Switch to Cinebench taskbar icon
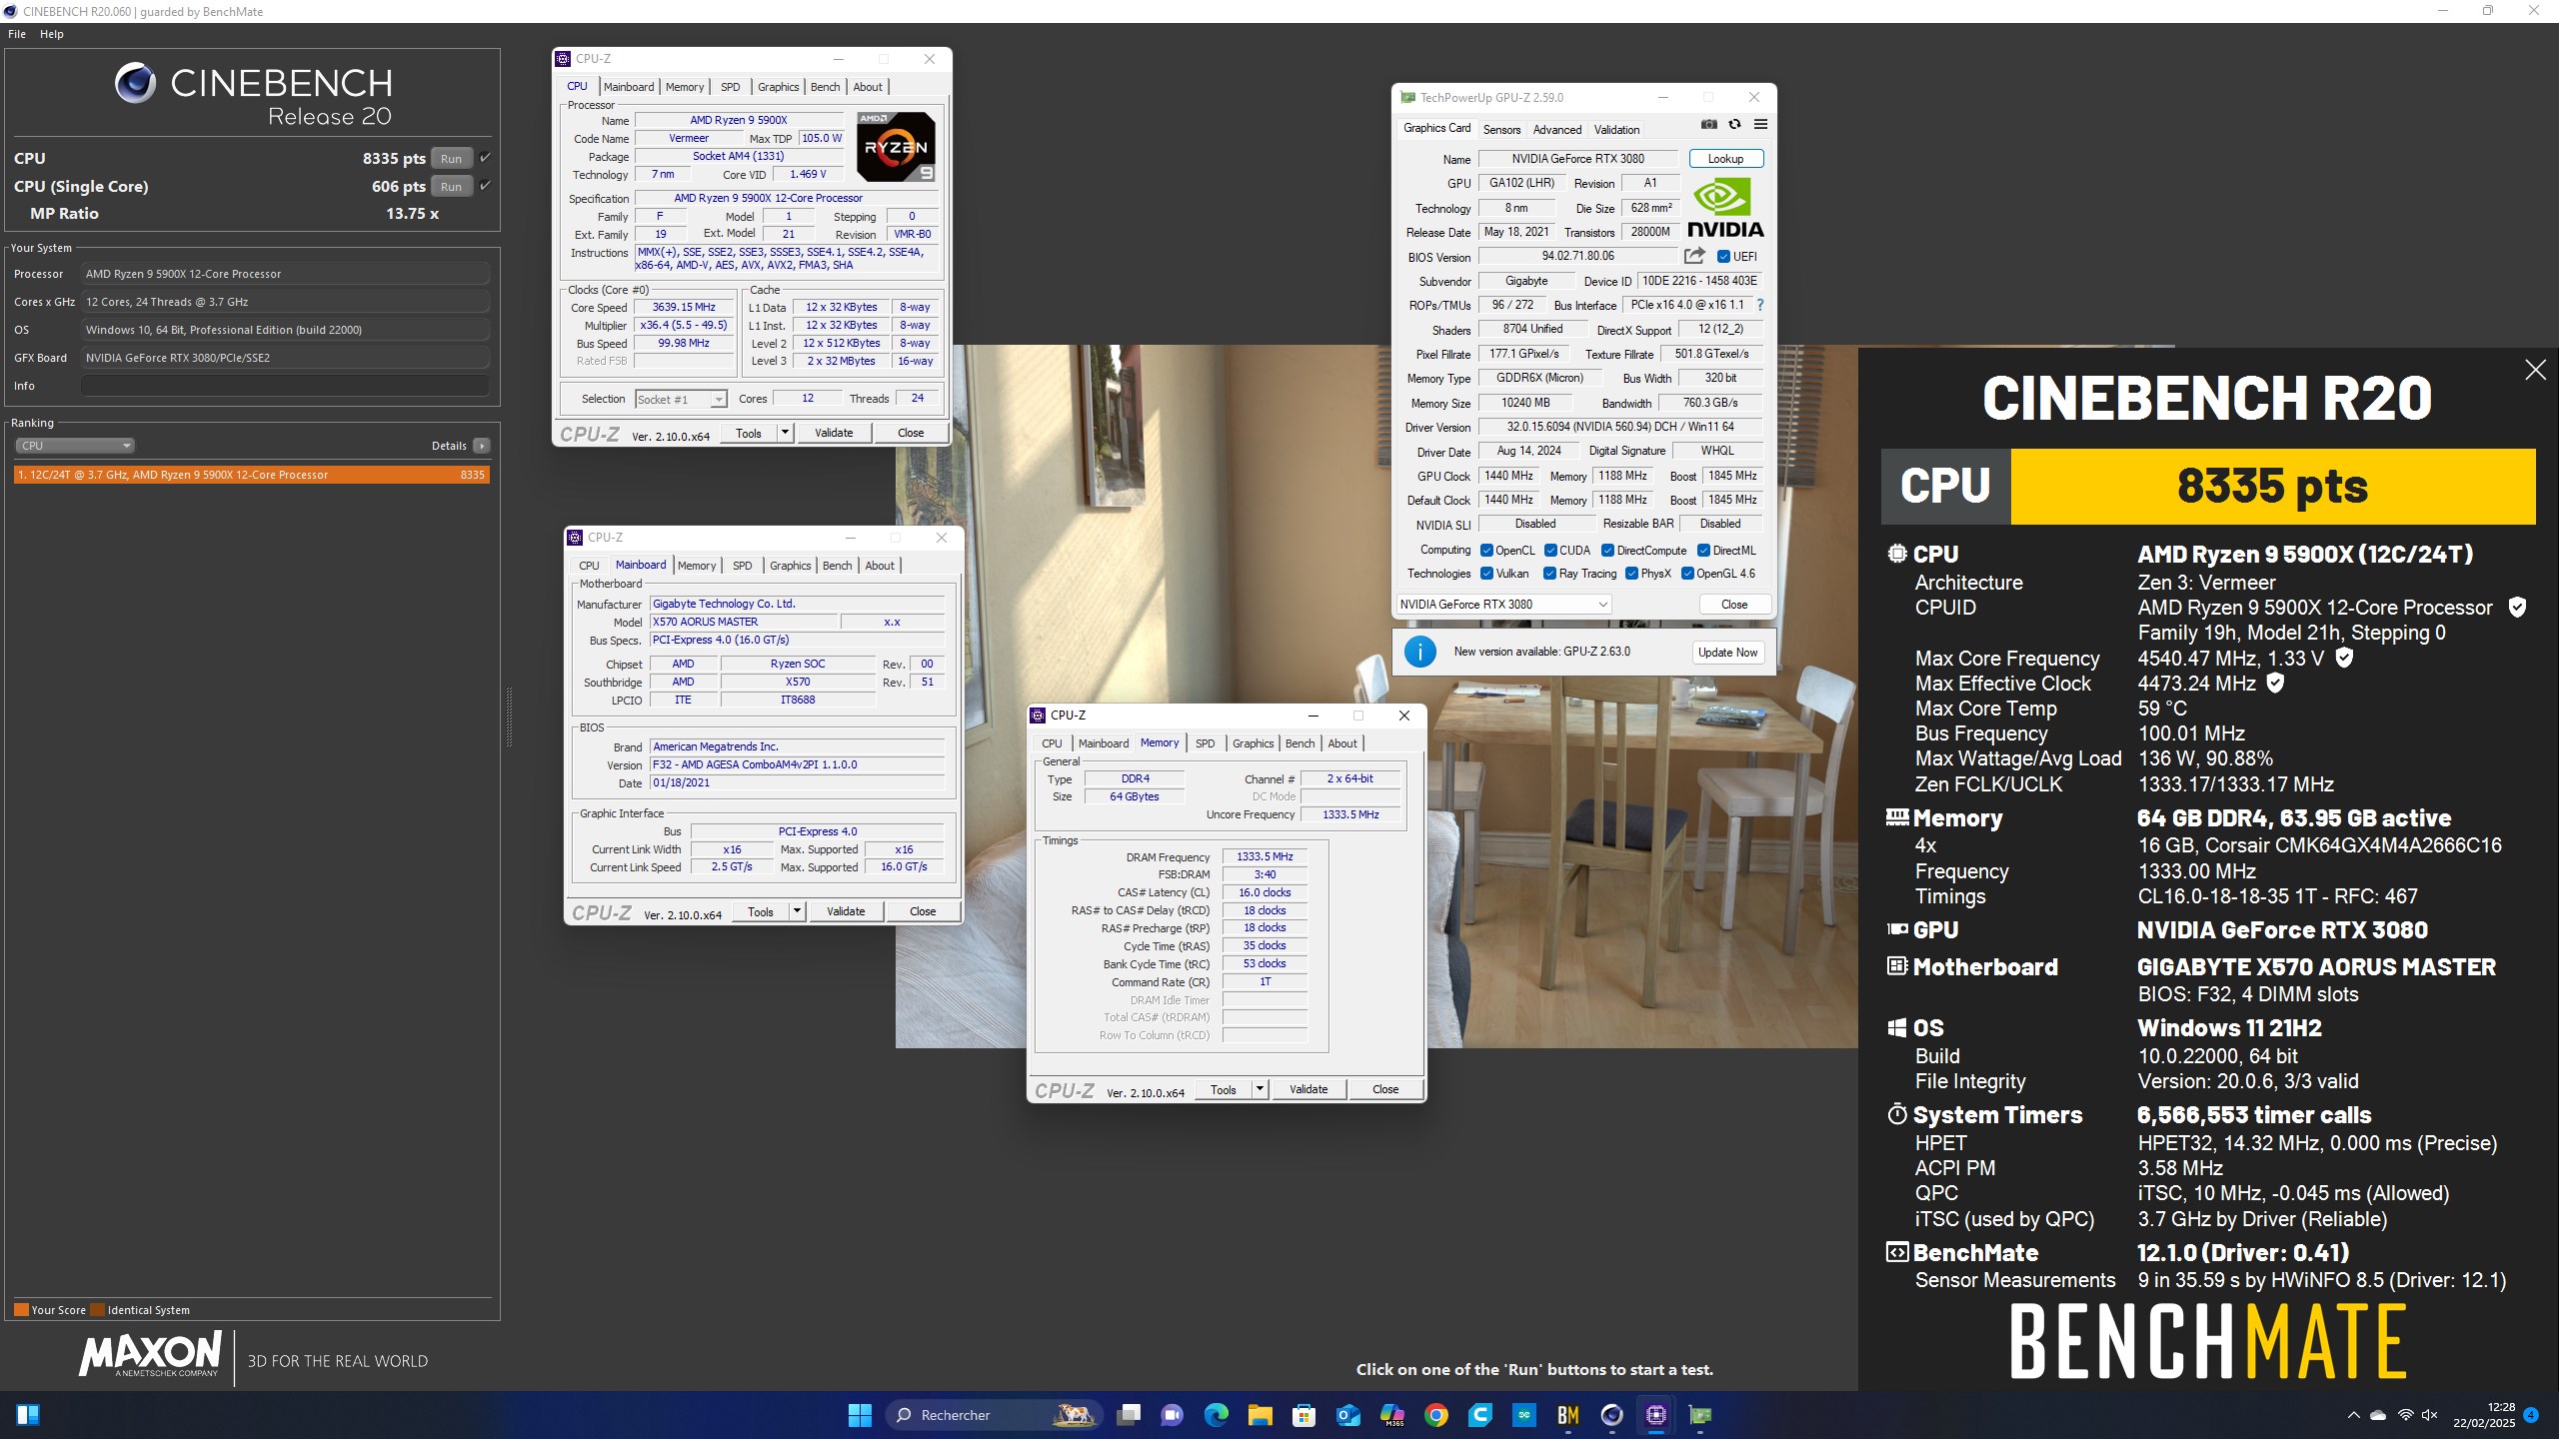 click(x=1612, y=1415)
